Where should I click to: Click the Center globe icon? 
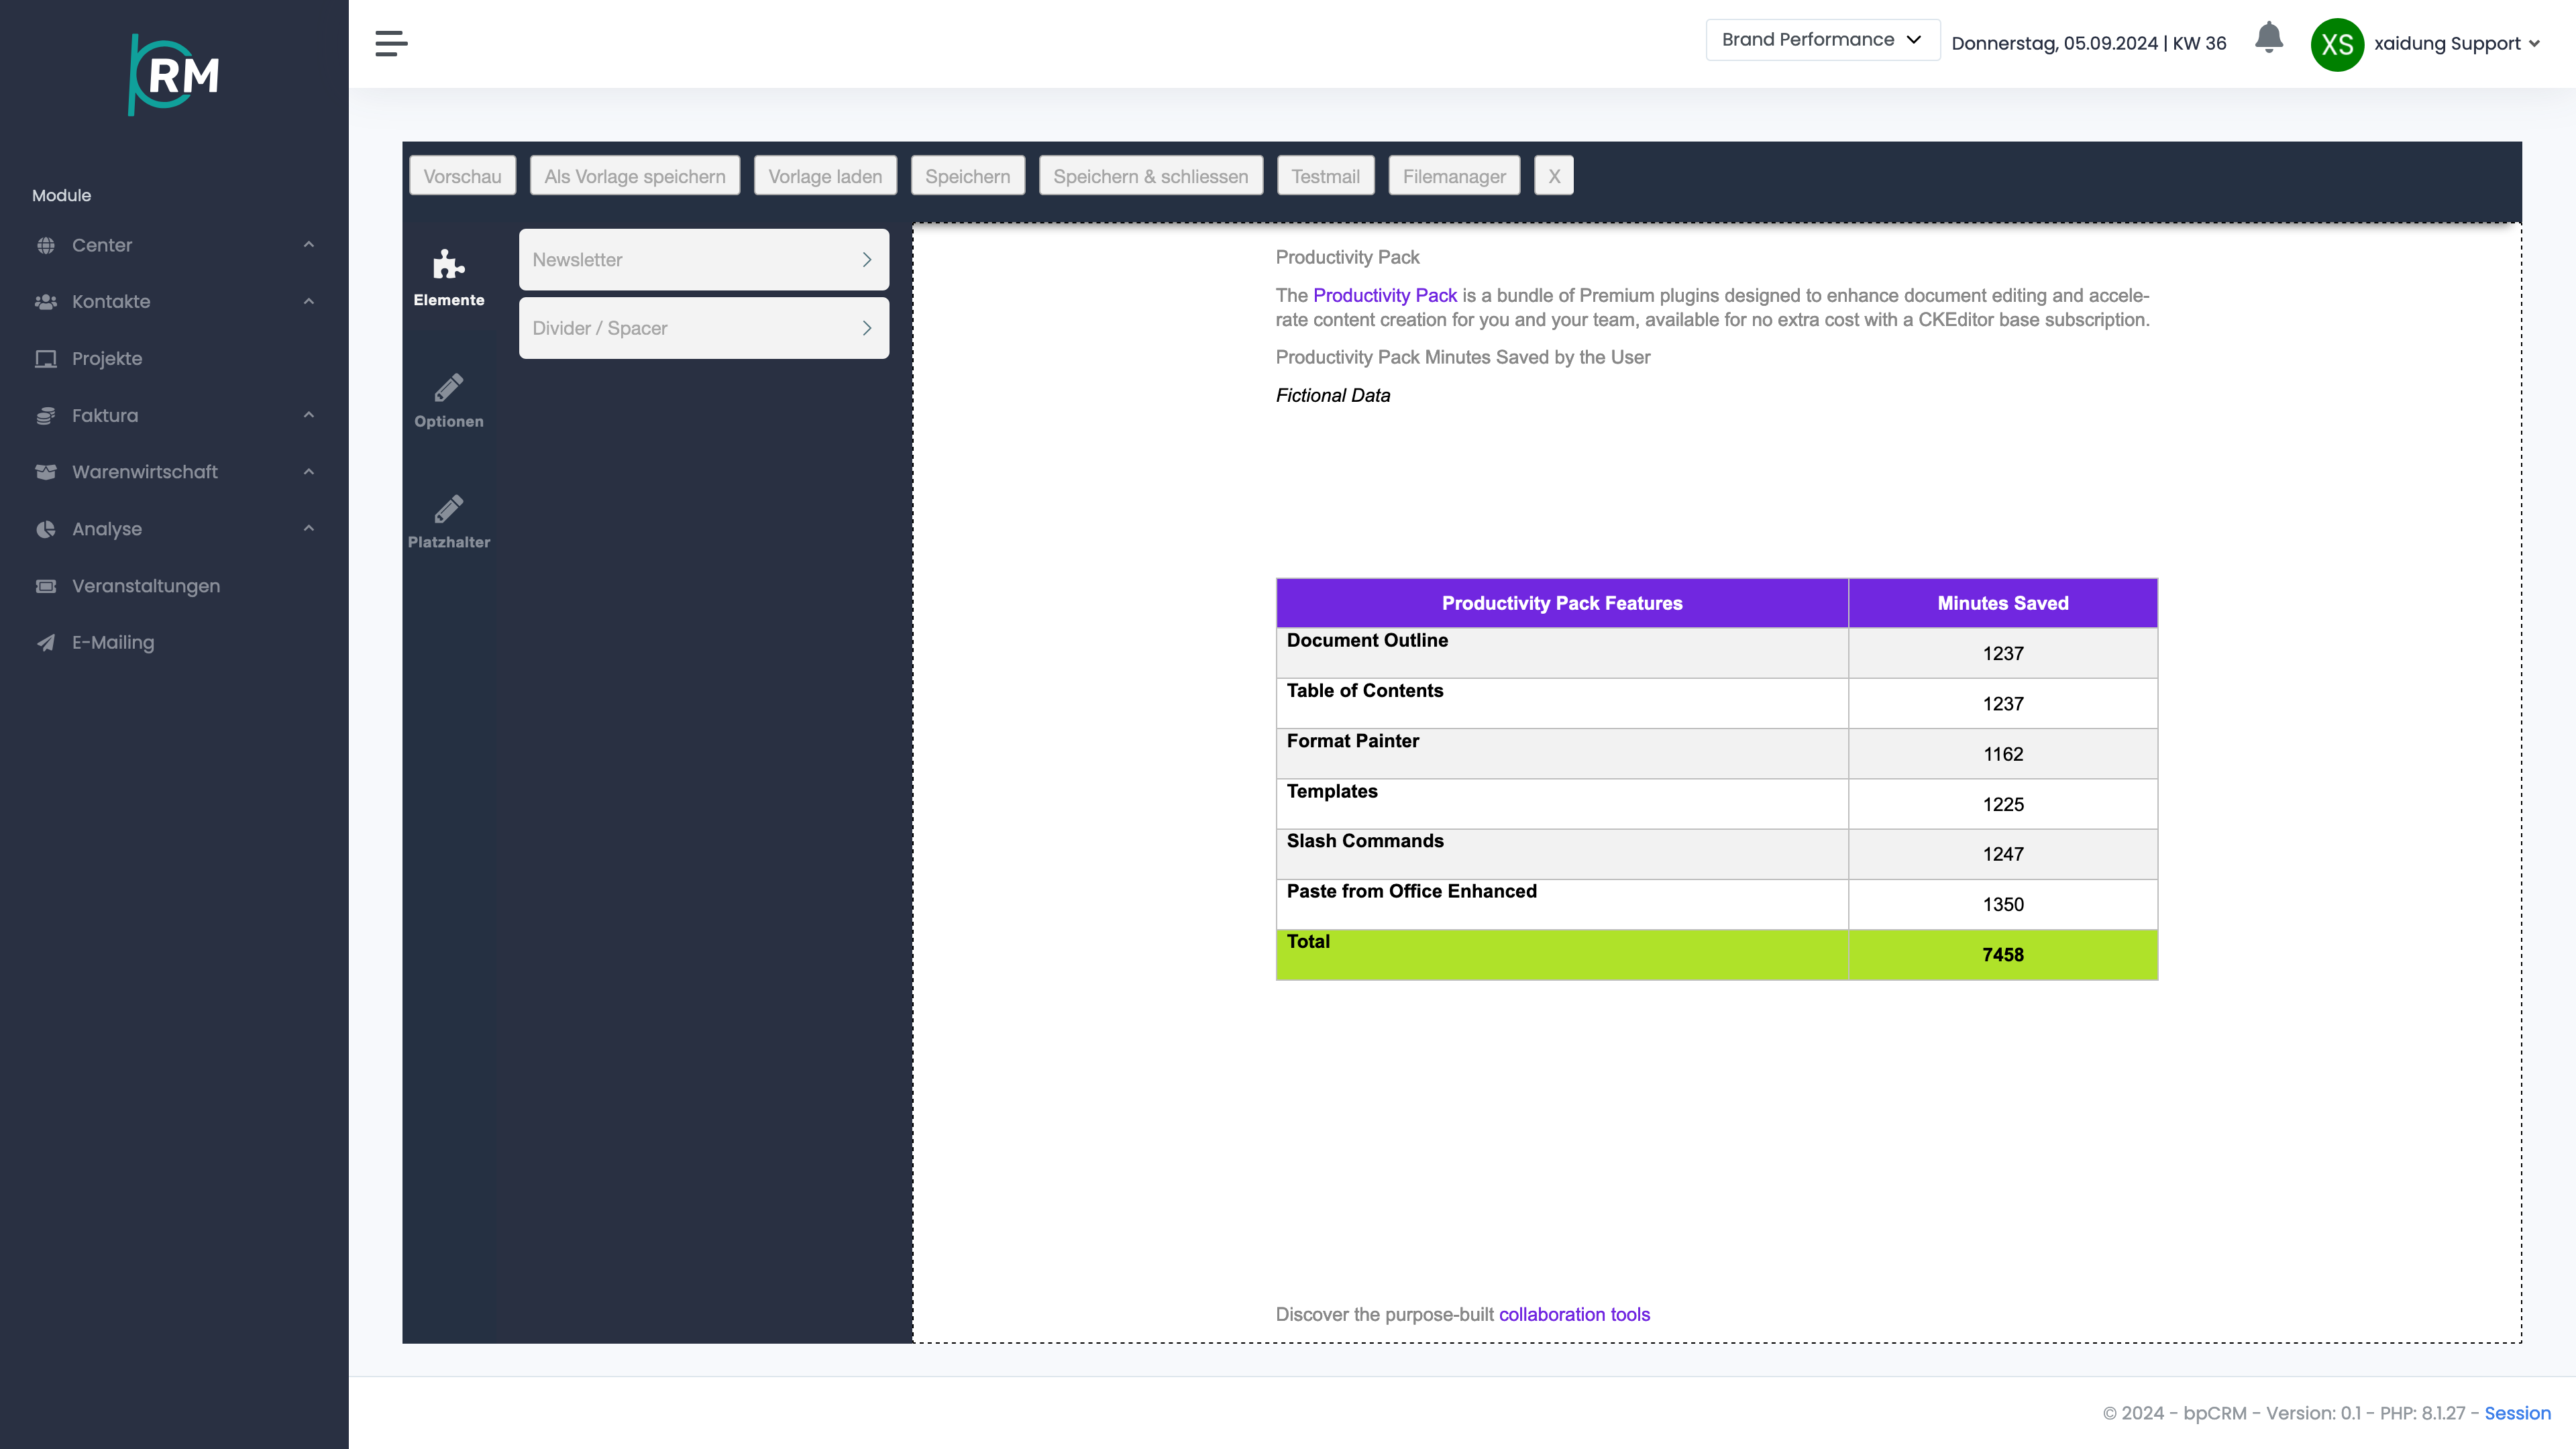point(46,245)
